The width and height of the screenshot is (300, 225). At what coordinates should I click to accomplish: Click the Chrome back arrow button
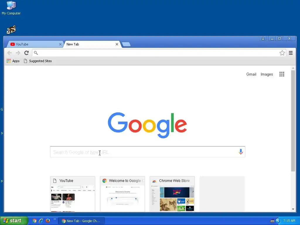click(x=9, y=53)
